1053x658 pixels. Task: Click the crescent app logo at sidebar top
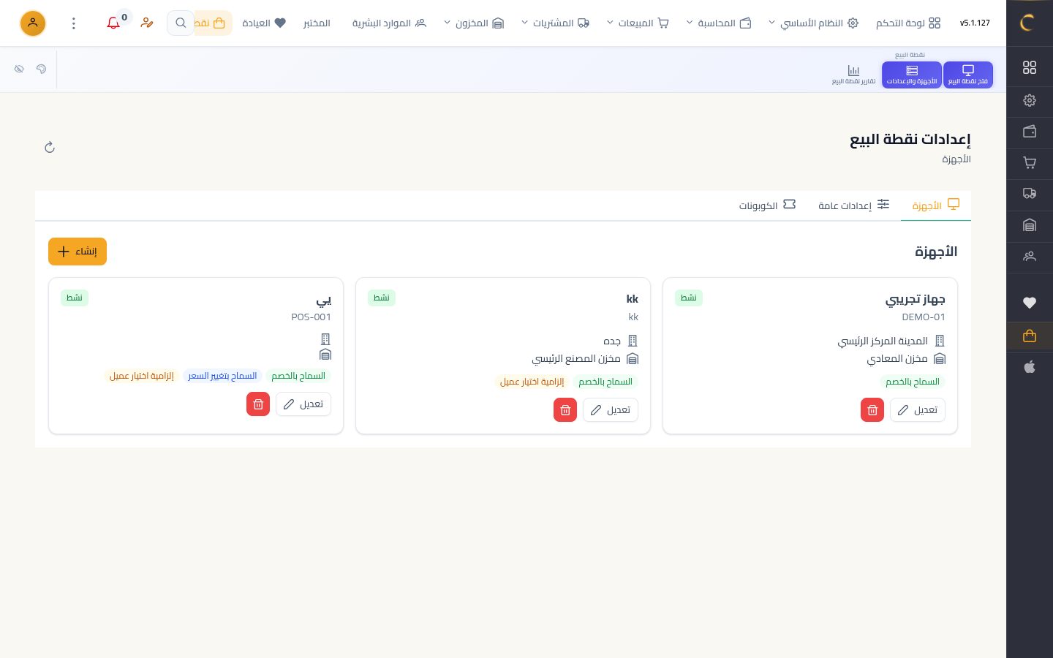click(x=1028, y=23)
